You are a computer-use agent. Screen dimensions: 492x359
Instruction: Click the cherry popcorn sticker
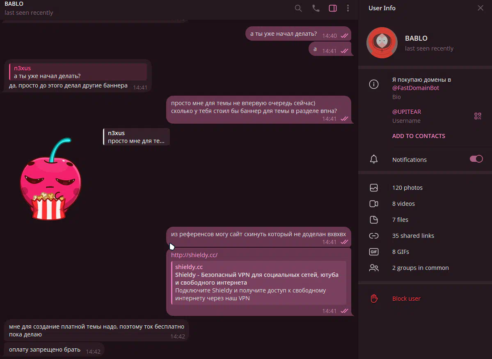(x=50, y=179)
